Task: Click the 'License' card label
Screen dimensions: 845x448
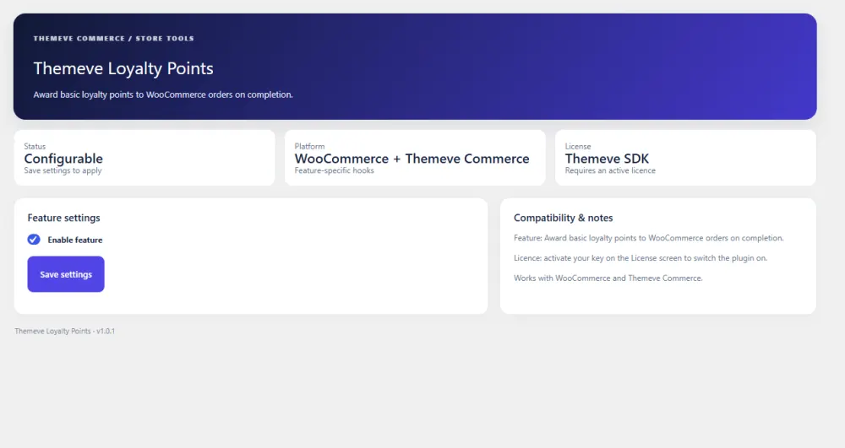Action: [578, 146]
